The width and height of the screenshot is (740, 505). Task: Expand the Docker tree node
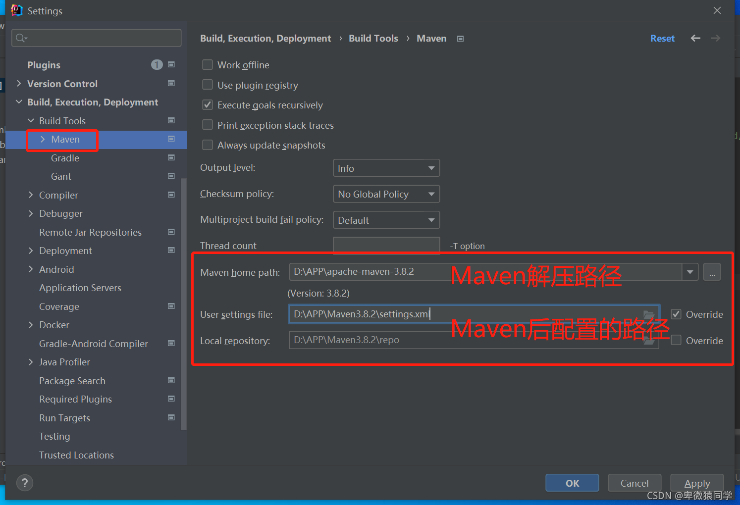click(x=31, y=325)
